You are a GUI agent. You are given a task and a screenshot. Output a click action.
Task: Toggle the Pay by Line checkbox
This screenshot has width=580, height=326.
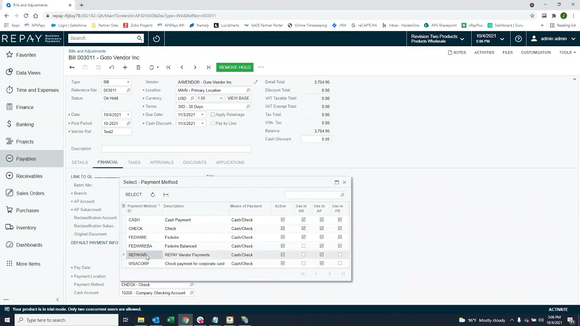tap(213, 123)
